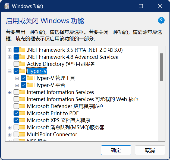The width and height of the screenshot is (170, 160).
Task: Click the 取消 button
Action: coord(150,150)
